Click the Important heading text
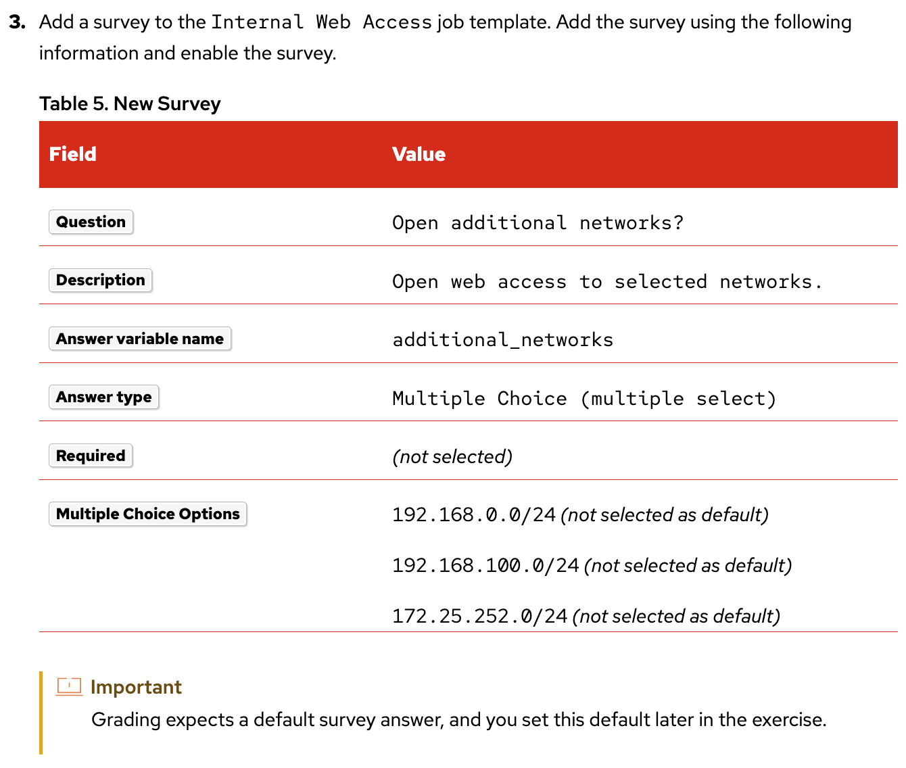This screenshot has height=768, width=906. 136,687
